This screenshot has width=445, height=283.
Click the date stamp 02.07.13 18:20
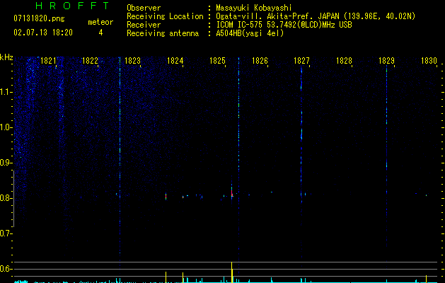43,33
